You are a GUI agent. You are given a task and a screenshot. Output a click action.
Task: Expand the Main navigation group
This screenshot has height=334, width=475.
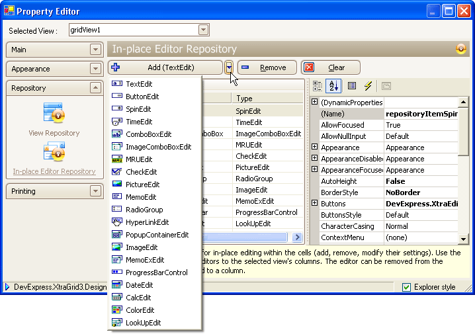click(x=95, y=50)
